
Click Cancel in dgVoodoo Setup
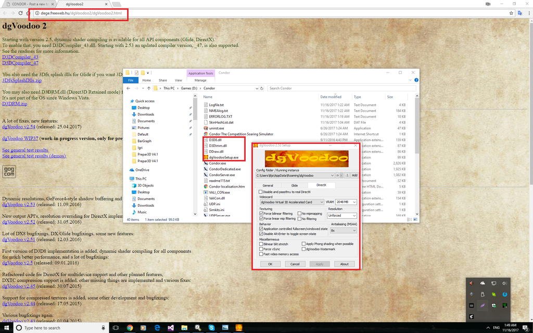point(295,264)
